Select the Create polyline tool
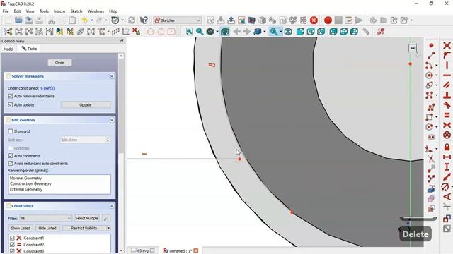 [431, 107]
